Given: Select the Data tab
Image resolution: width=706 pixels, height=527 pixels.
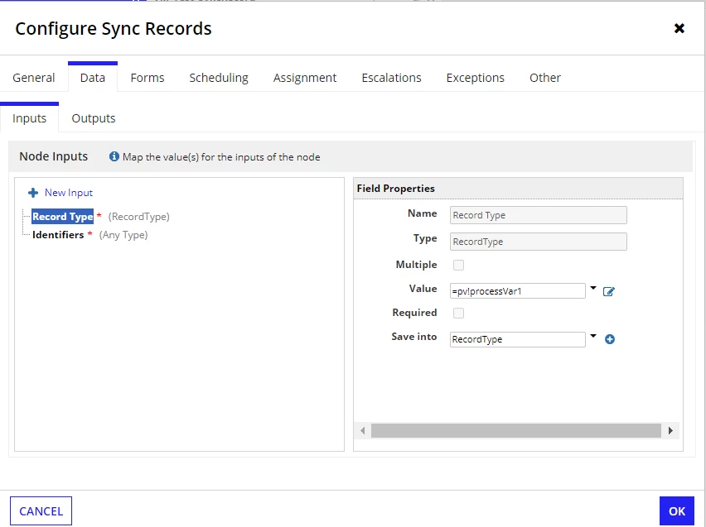Looking at the screenshot, I should point(93,78).
